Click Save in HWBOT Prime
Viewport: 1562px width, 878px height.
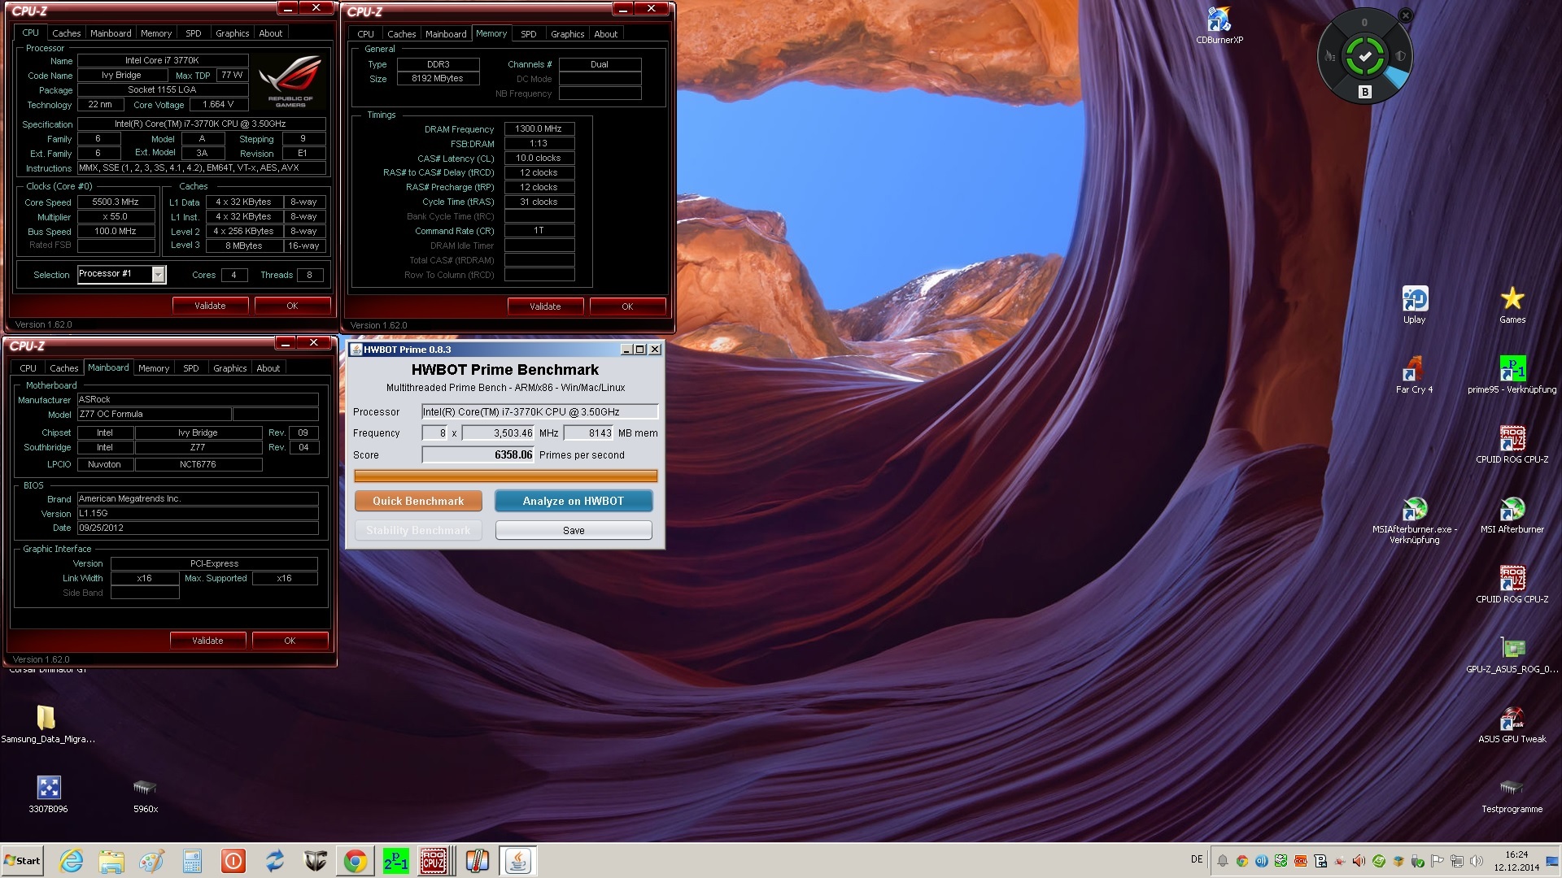574,530
